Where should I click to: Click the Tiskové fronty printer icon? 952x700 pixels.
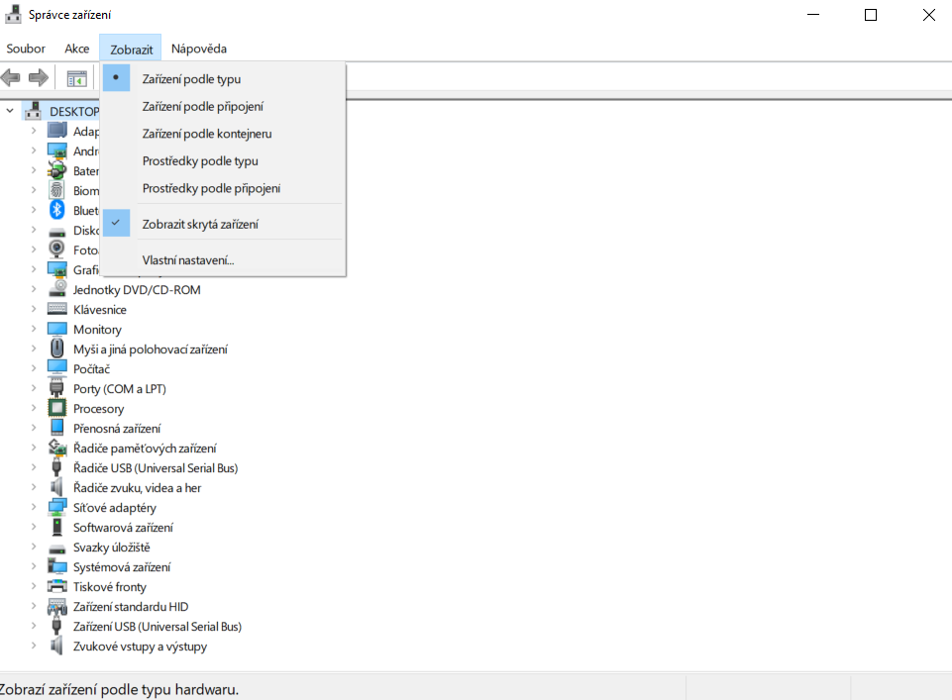[x=57, y=586]
